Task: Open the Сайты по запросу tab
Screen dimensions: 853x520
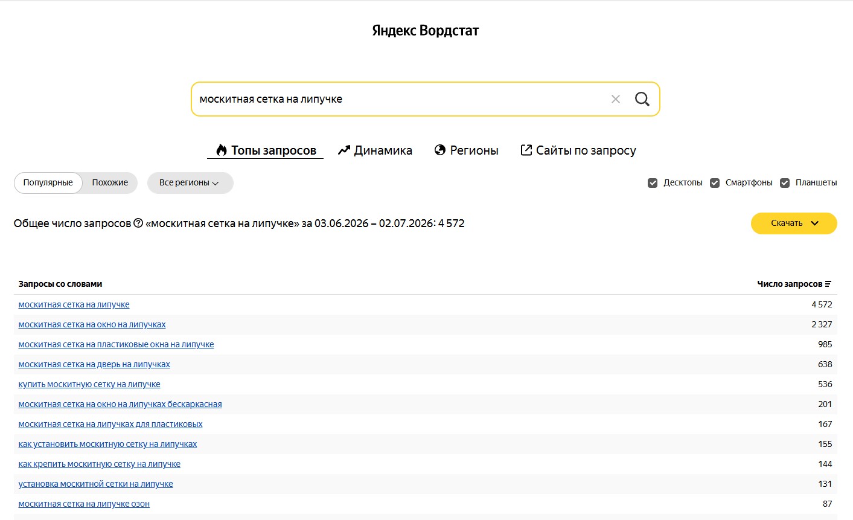Action: click(x=578, y=150)
